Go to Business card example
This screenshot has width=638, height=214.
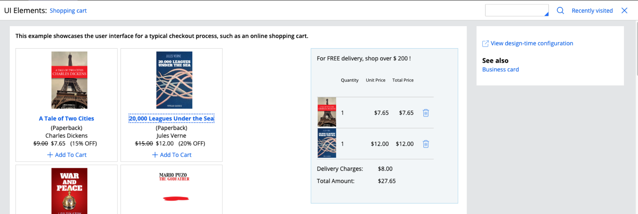[x=501, y=70]
